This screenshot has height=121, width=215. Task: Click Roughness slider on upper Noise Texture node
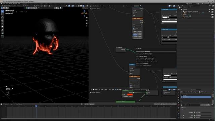click(137, 35)
